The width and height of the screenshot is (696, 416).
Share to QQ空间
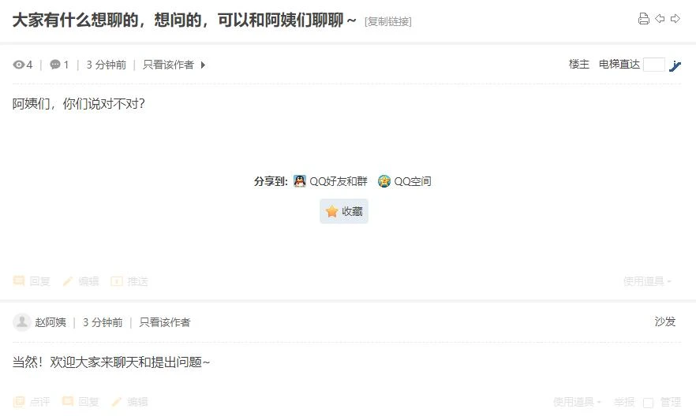pos(404,181)
